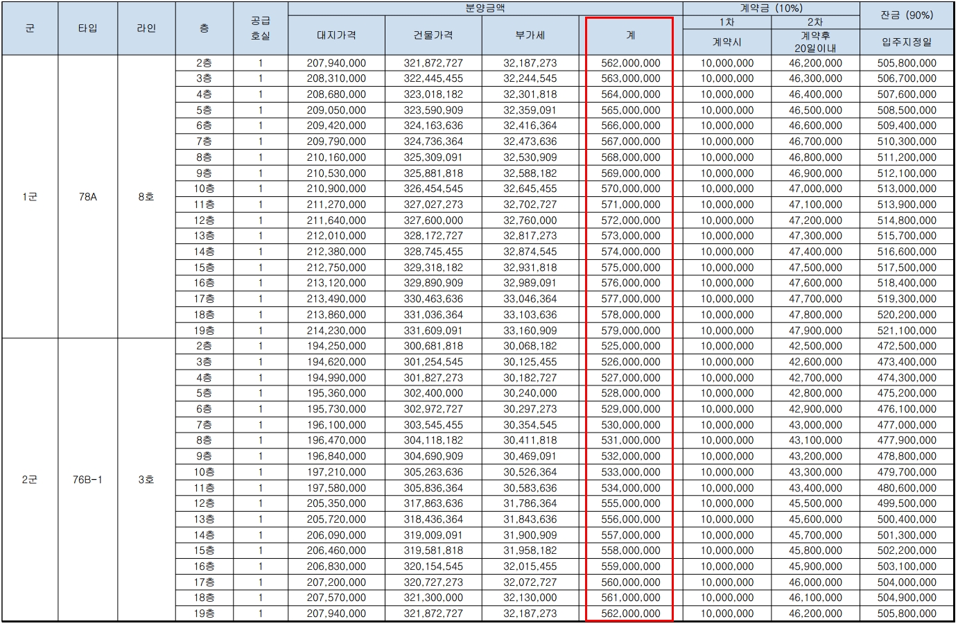Screen dimensions: 958x626
Task: Click balance 499,500,000
Action: (x=907, y=503)
